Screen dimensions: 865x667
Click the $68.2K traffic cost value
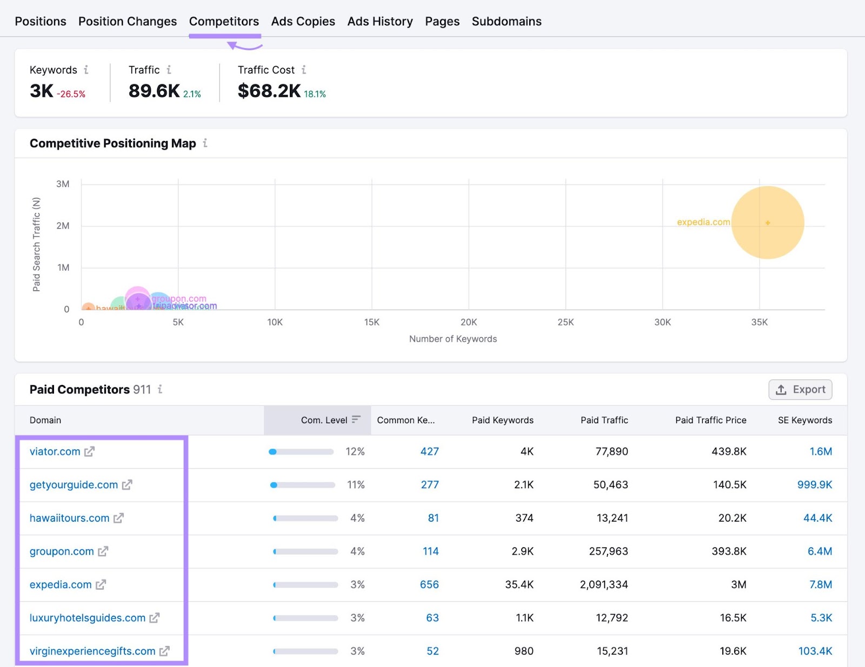click(x=269, y=91)
